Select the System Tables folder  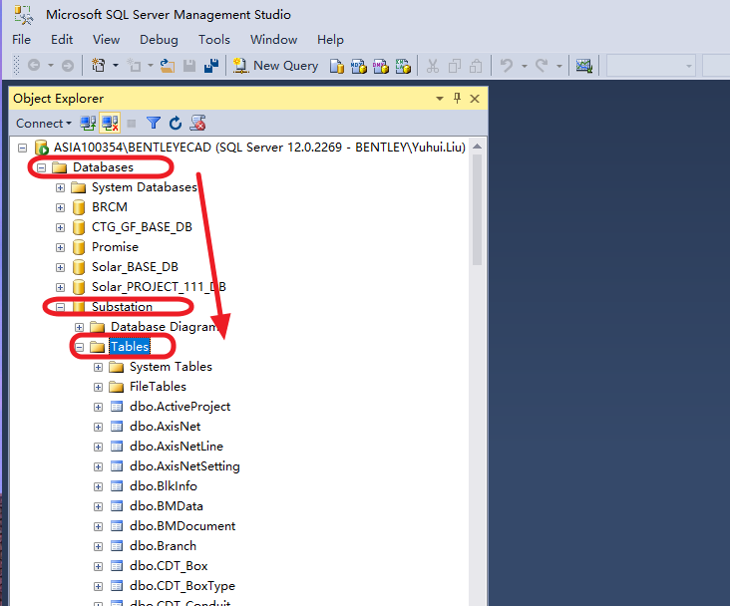click(171, 367)
